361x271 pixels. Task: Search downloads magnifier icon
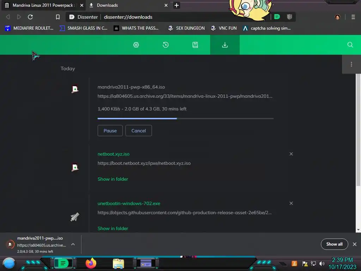point(350,45)
